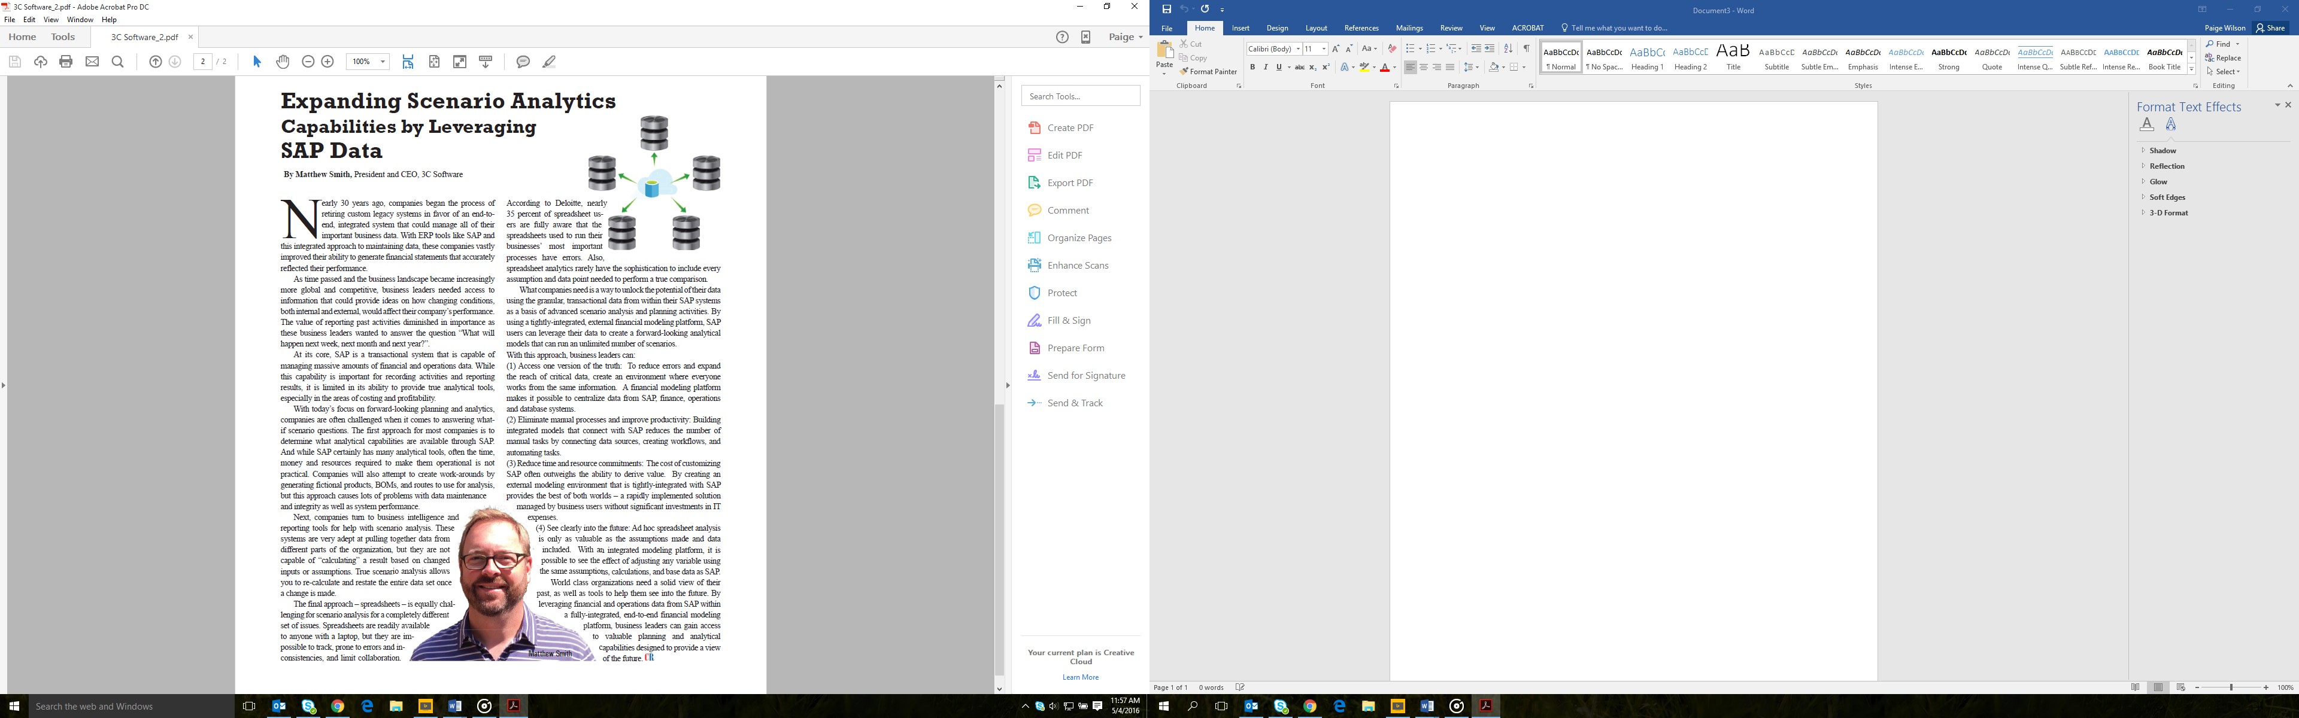The image size is (2299, 718).
Task: Select Text Fill & Outline icon in pane
Action: [2146, 125]
